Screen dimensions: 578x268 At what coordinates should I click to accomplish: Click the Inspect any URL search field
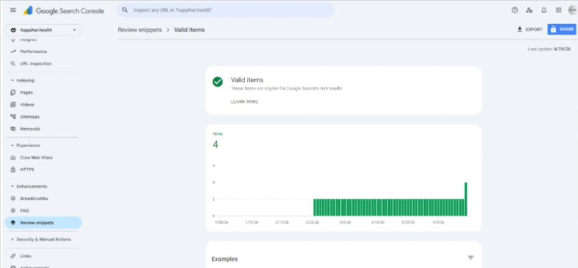(x=225, y=10)
